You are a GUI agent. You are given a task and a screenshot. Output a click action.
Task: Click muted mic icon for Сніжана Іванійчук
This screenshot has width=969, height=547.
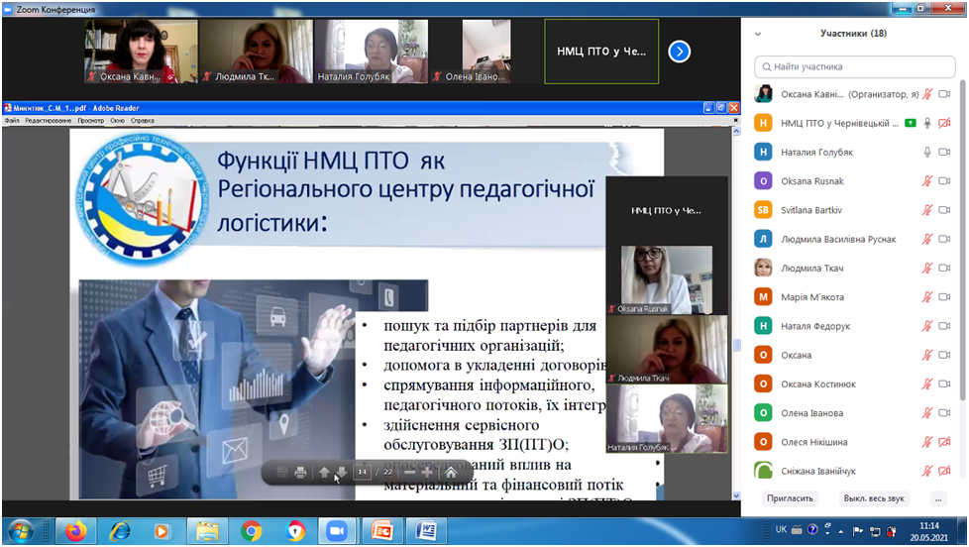pyautogui.click(x=927, y=471)
